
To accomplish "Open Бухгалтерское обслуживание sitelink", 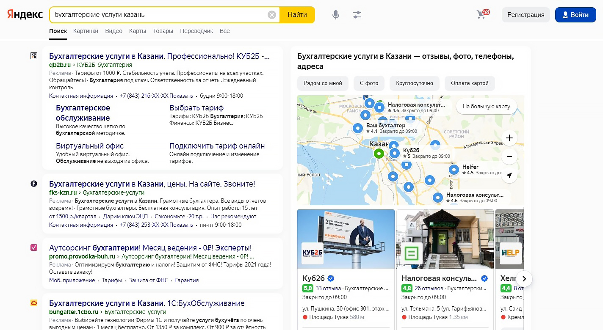I will click(83, 113).
